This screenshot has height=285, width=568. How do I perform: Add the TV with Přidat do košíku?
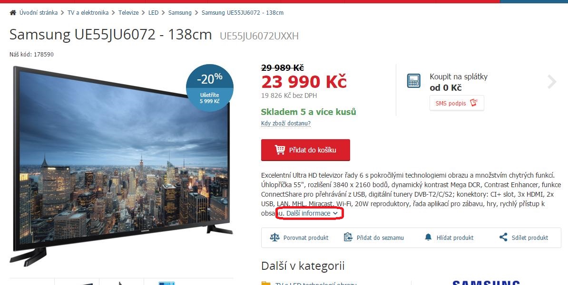305,150
